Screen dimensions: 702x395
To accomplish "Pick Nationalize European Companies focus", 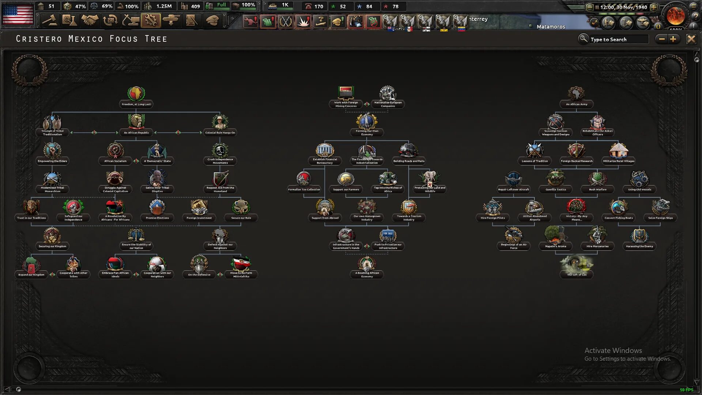I will coord(388,97).
